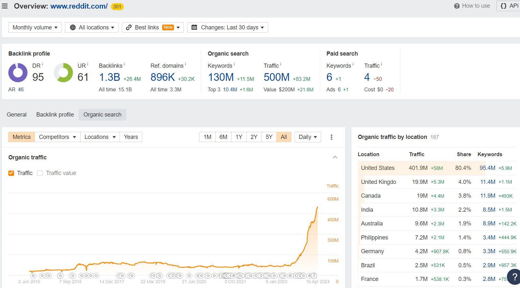Open the Daily granularity dropdown

tap(308, 137)
